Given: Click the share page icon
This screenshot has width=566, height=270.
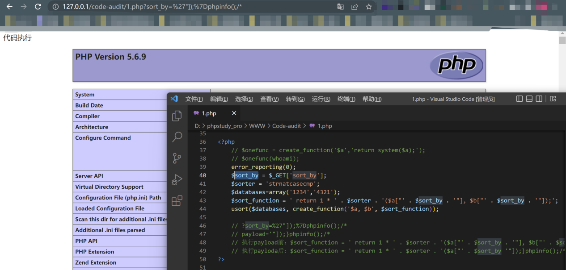Looking at the screenshot, I should [x=355, y=7].
